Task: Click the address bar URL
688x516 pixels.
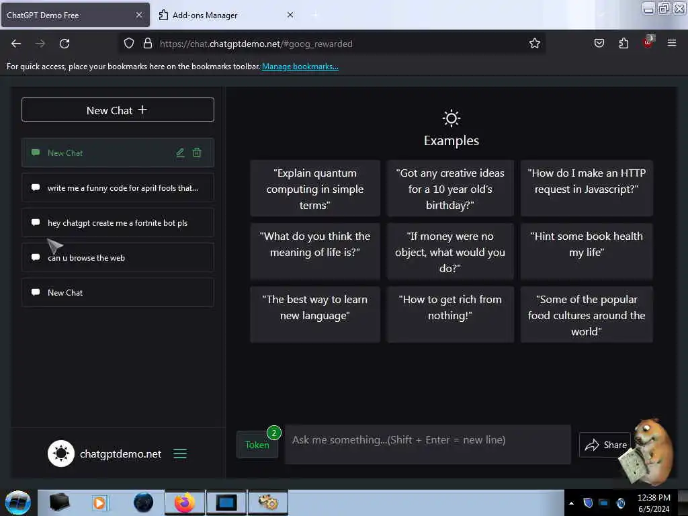Action: point(256,44)
